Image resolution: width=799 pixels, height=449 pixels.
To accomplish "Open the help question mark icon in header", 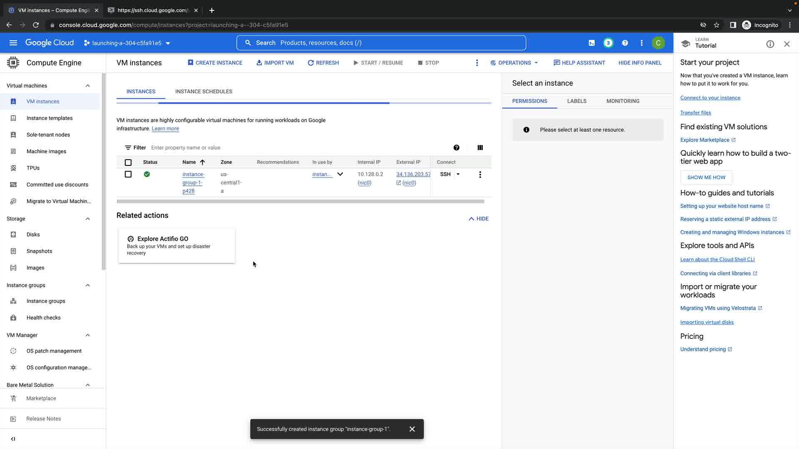I will click(x=625, y=43).
